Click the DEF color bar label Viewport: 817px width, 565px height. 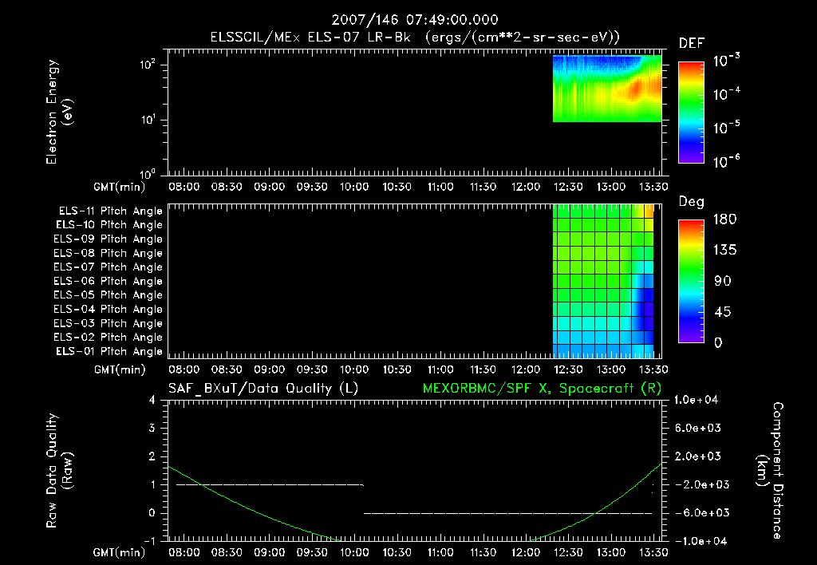(x=692, y=43)
